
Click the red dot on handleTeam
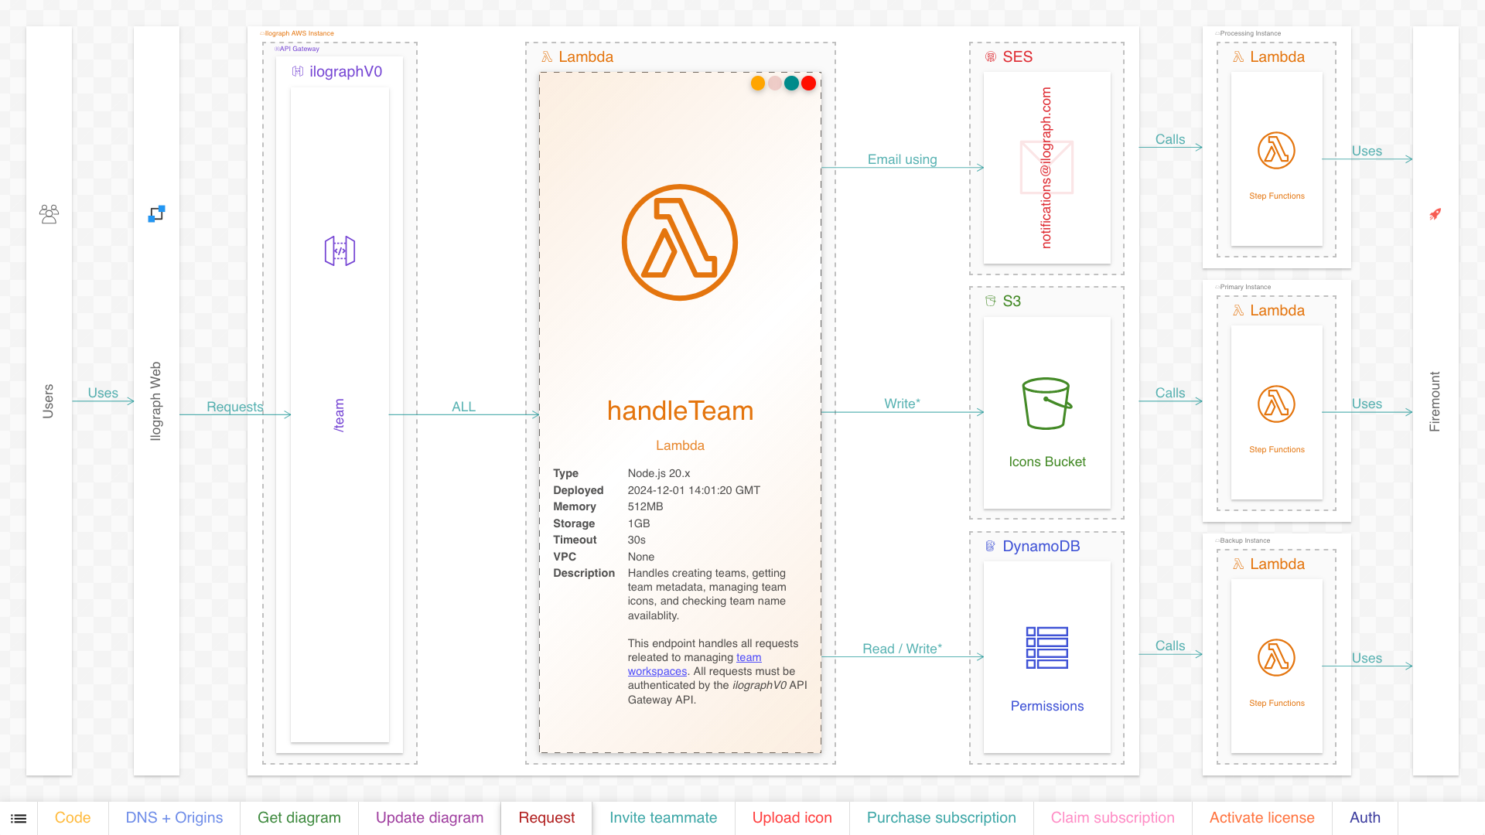click(x=808, y=83)
